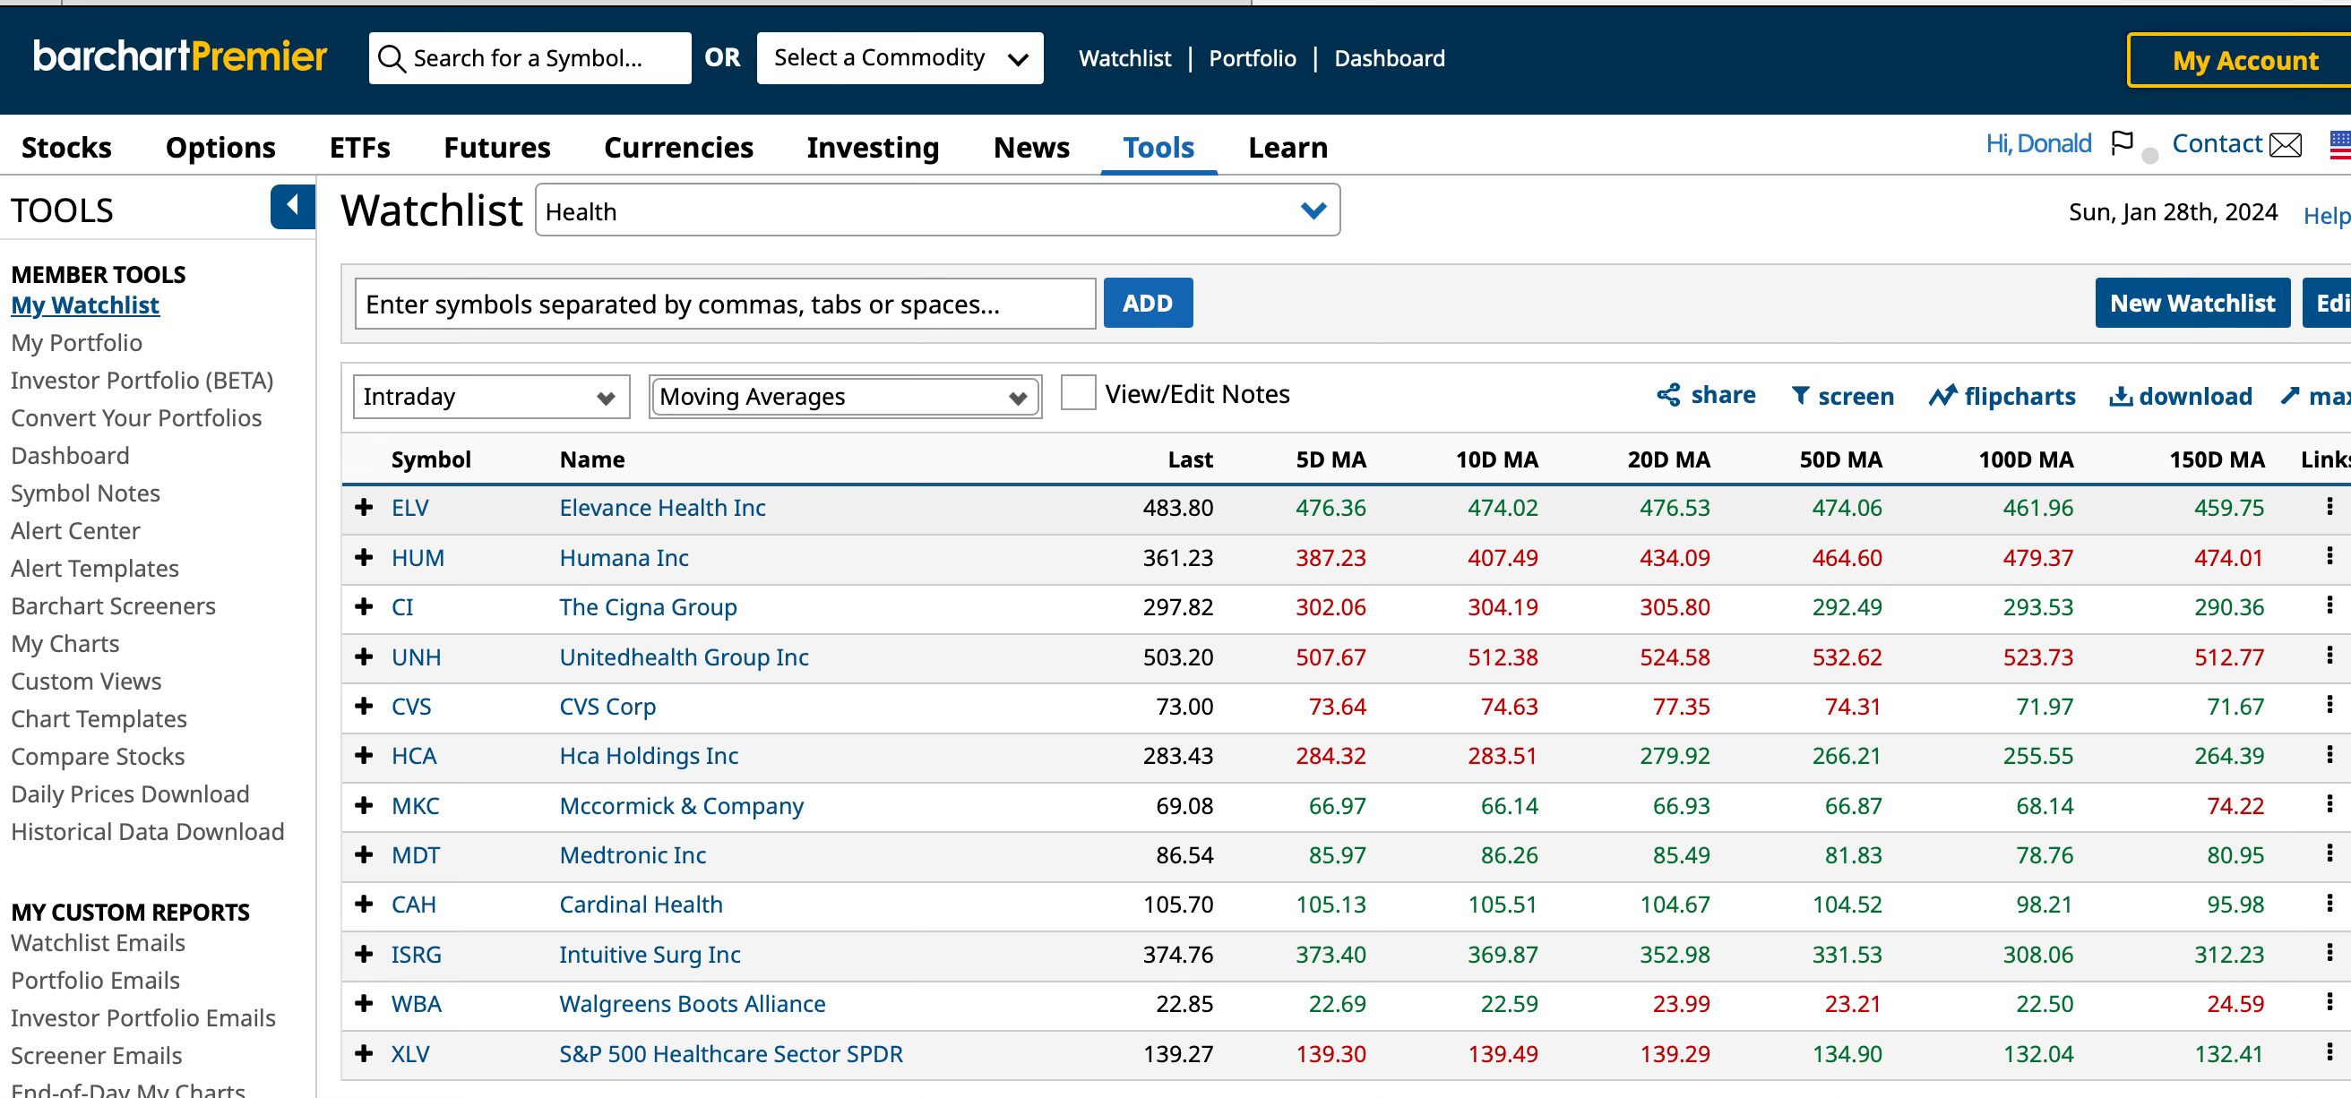Open Elevance Health Inc link
This screenshot has width=2351, height=1098.
point(662,507)
